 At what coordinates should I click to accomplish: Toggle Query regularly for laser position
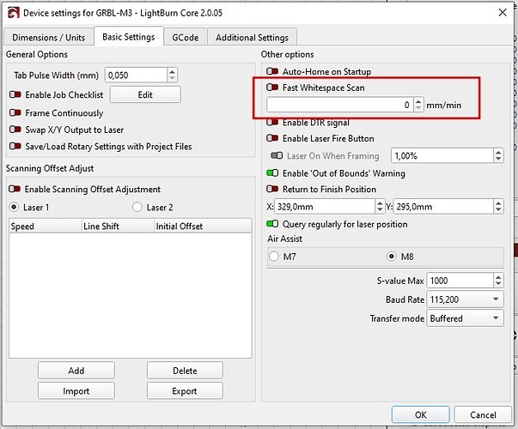tap(272, 224)
